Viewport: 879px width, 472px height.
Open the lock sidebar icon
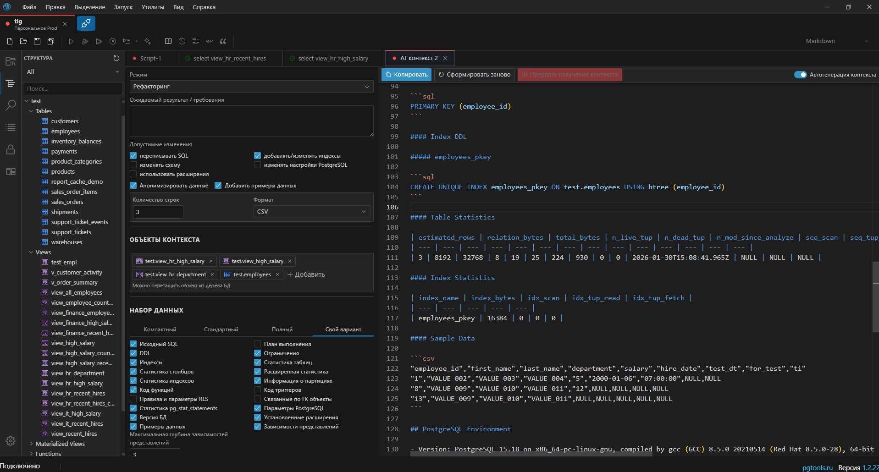[11, 149]
